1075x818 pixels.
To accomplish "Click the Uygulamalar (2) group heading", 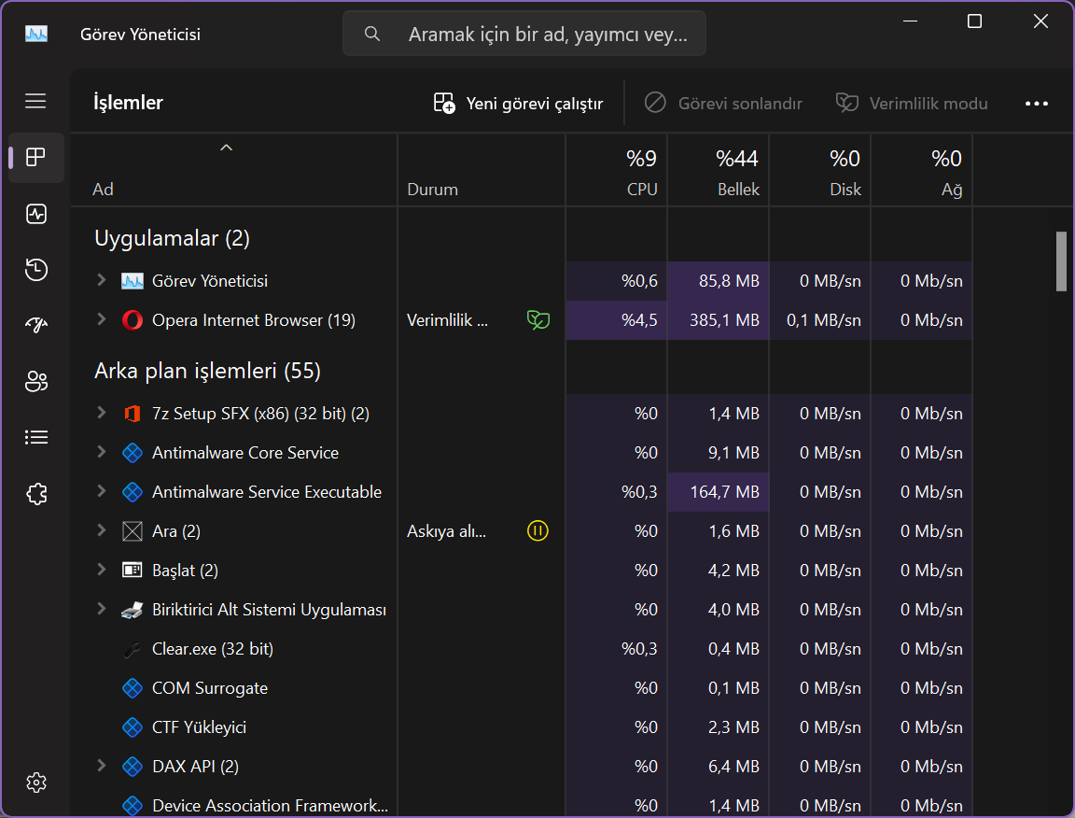I will pos(172,238).
